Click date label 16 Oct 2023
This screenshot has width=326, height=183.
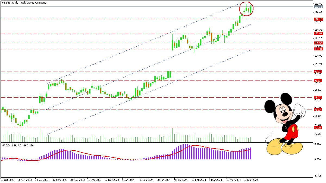click(7, 180)
